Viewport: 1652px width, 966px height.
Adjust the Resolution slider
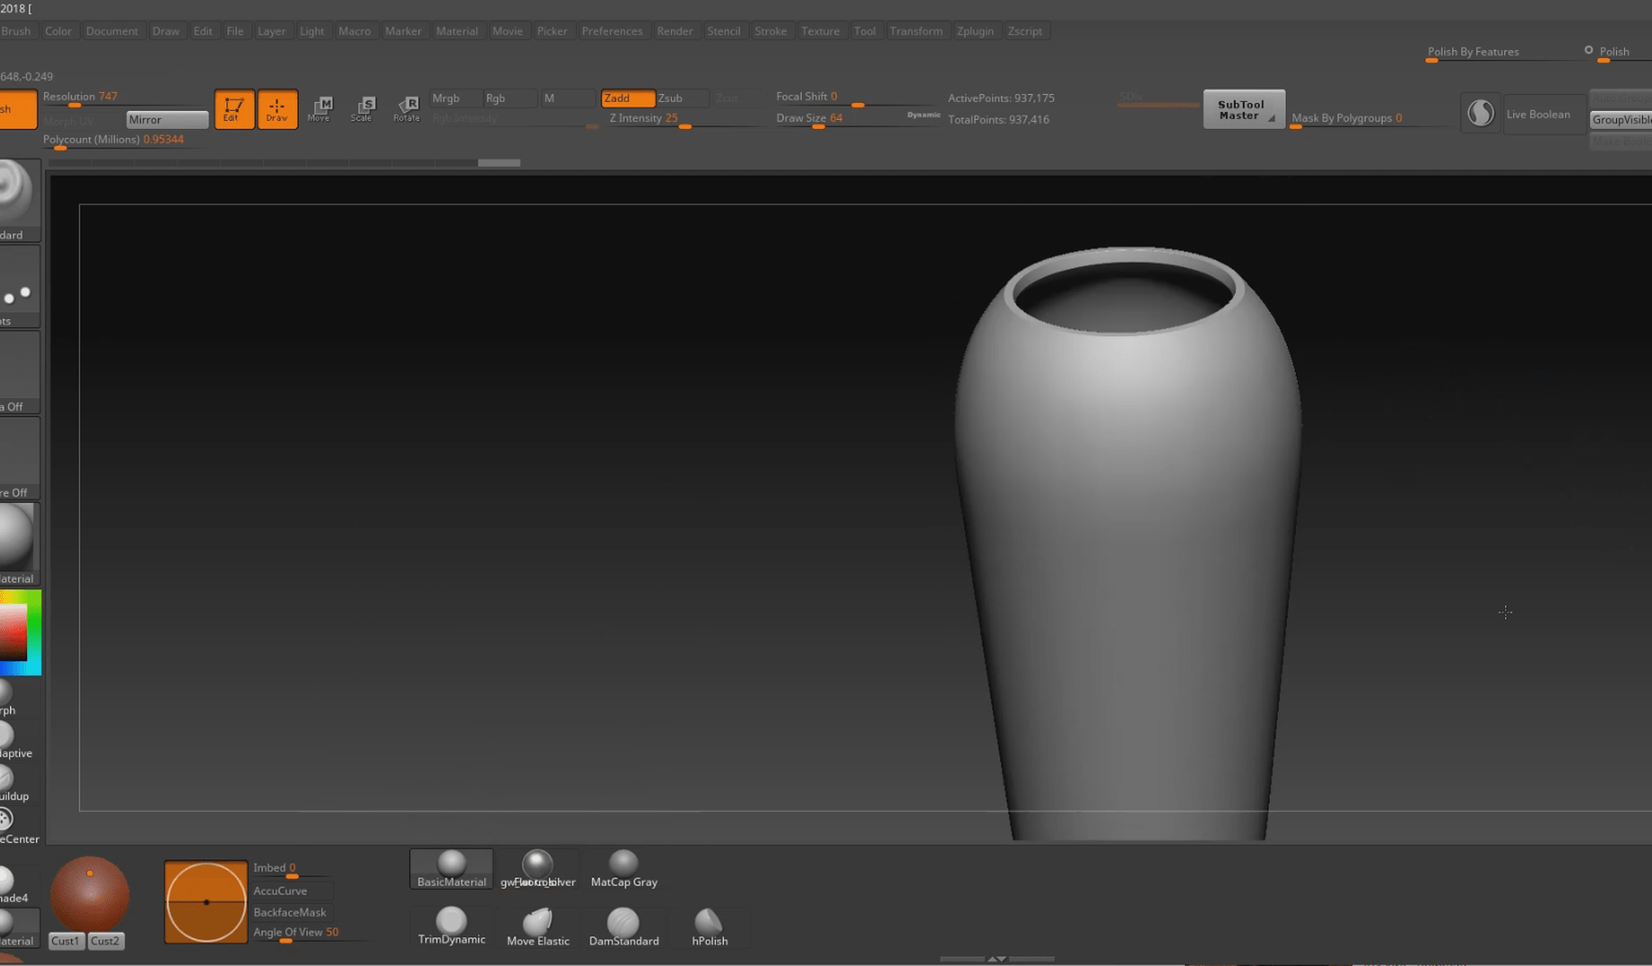(125, 97)
